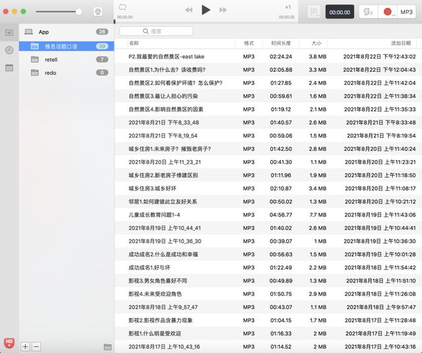Select recording 成功成名1.好与坏
The image size is (422, 353).
point(268,267)
